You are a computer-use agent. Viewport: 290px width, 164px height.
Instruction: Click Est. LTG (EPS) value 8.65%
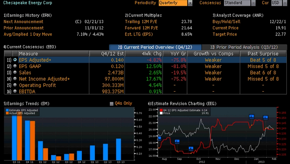(x=187, y=34)
